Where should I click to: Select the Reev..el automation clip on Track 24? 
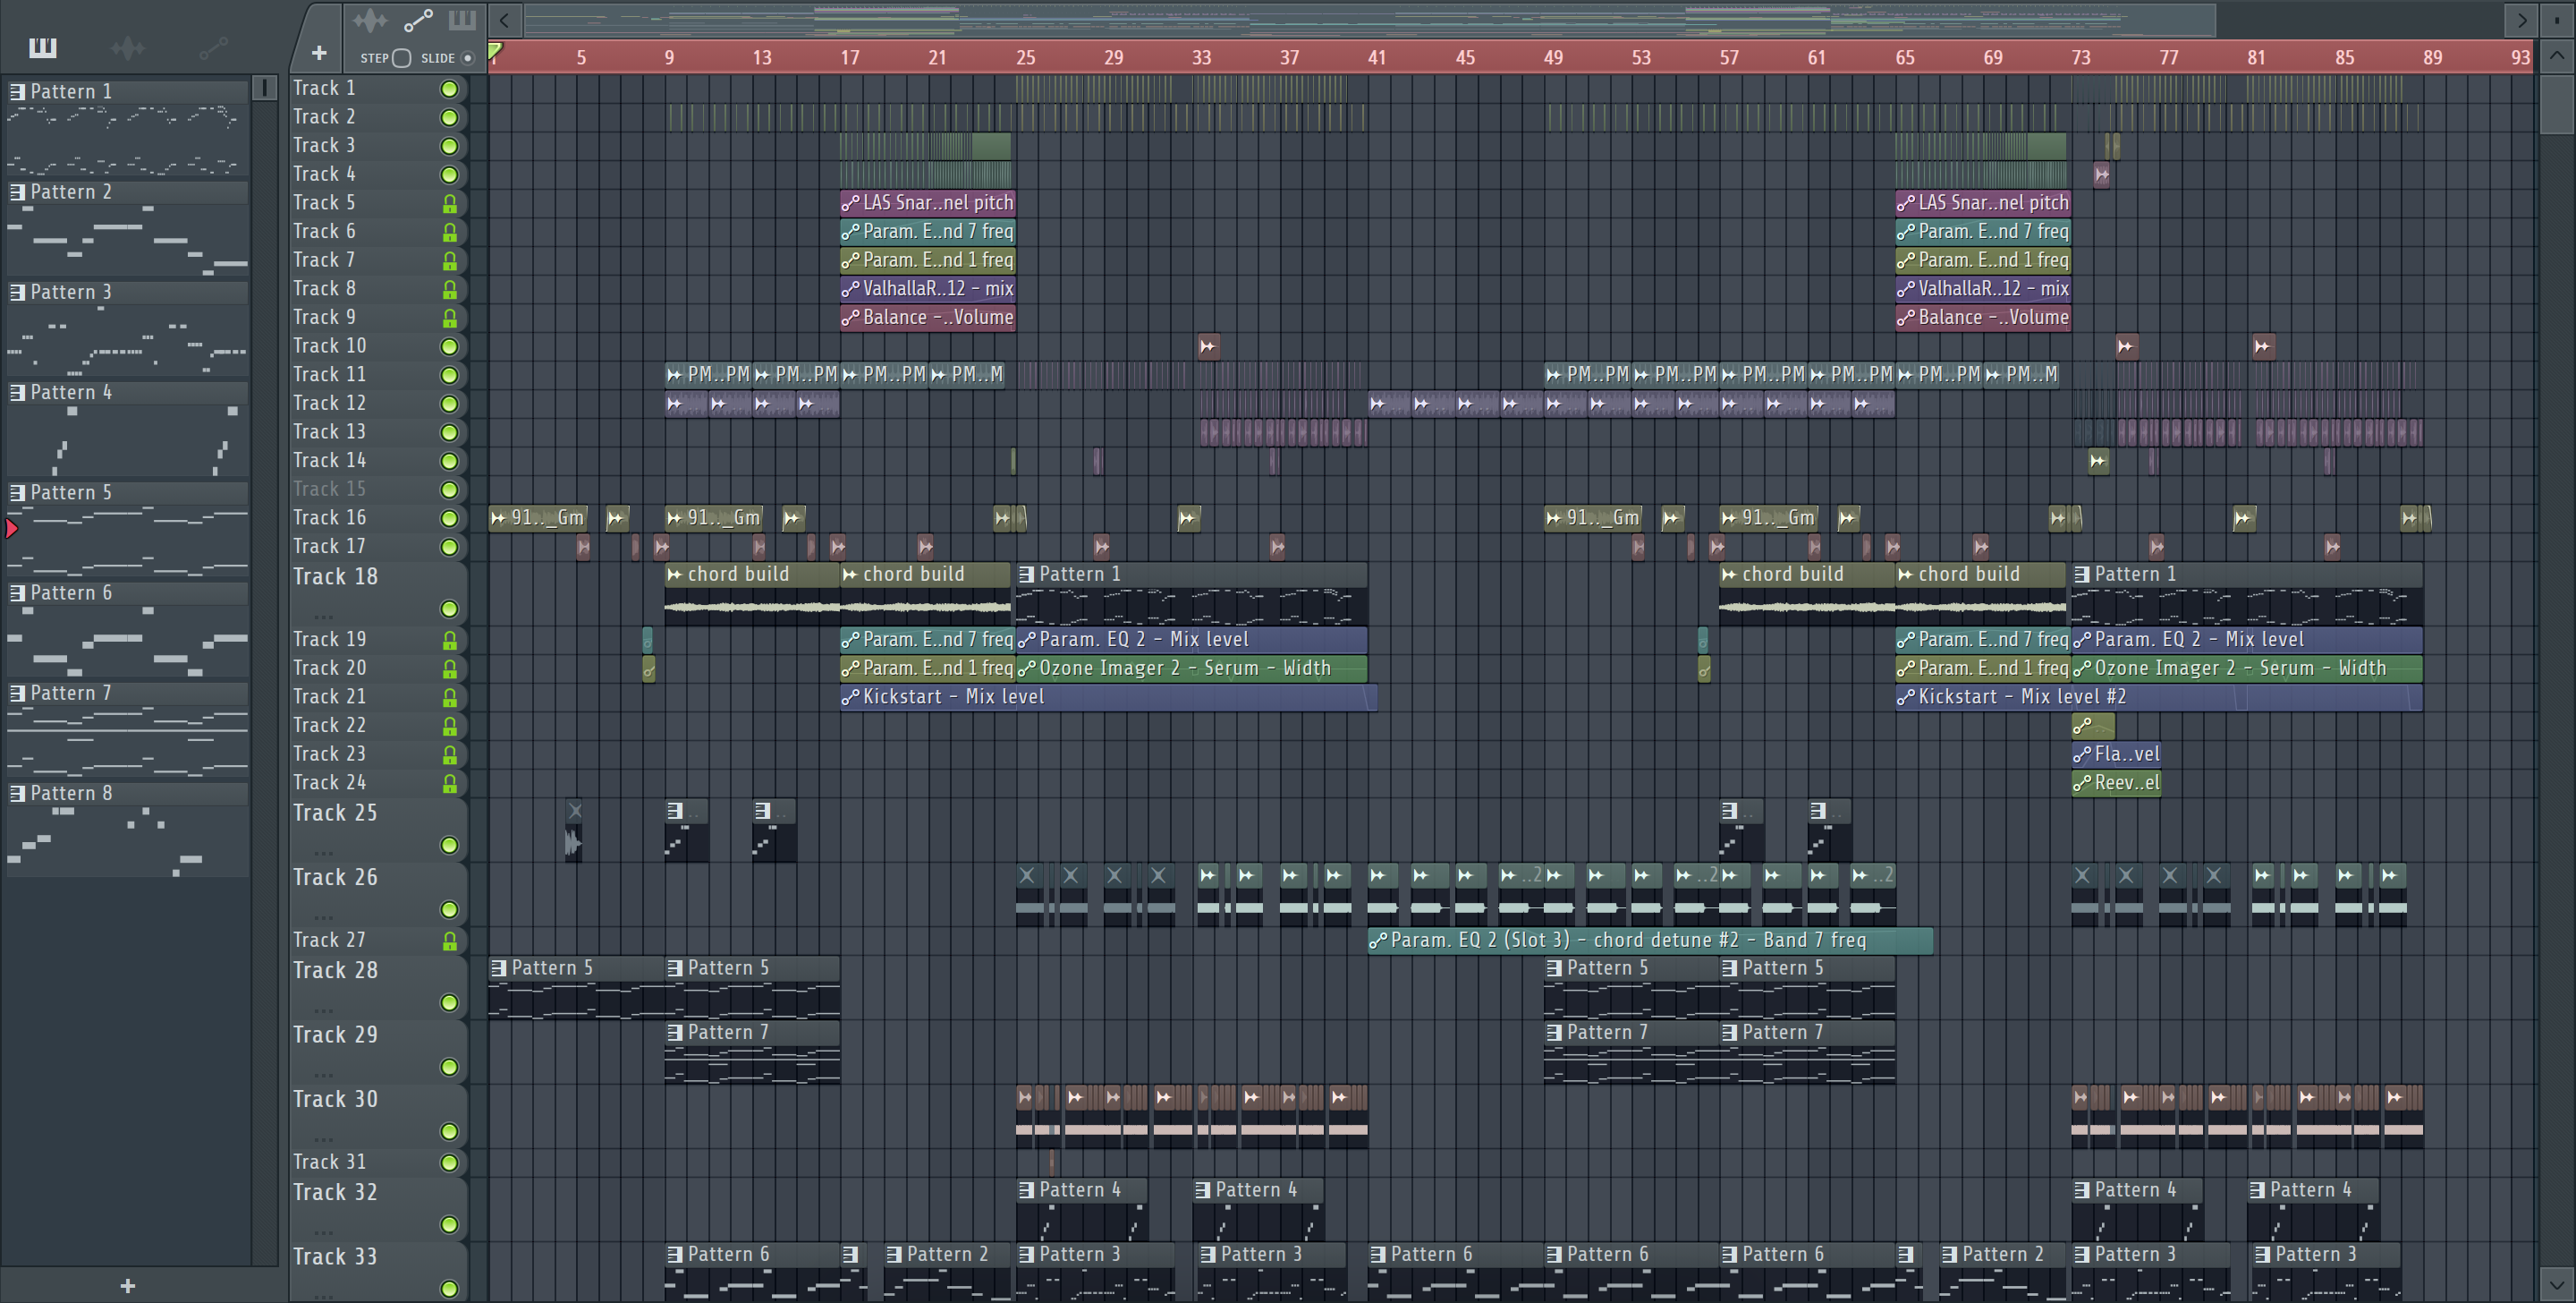(2116, 782)
